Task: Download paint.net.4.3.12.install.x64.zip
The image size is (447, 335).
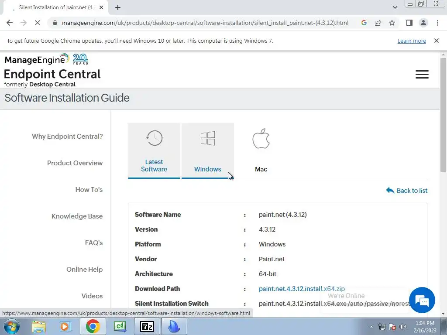Action: tap(302, 289)
